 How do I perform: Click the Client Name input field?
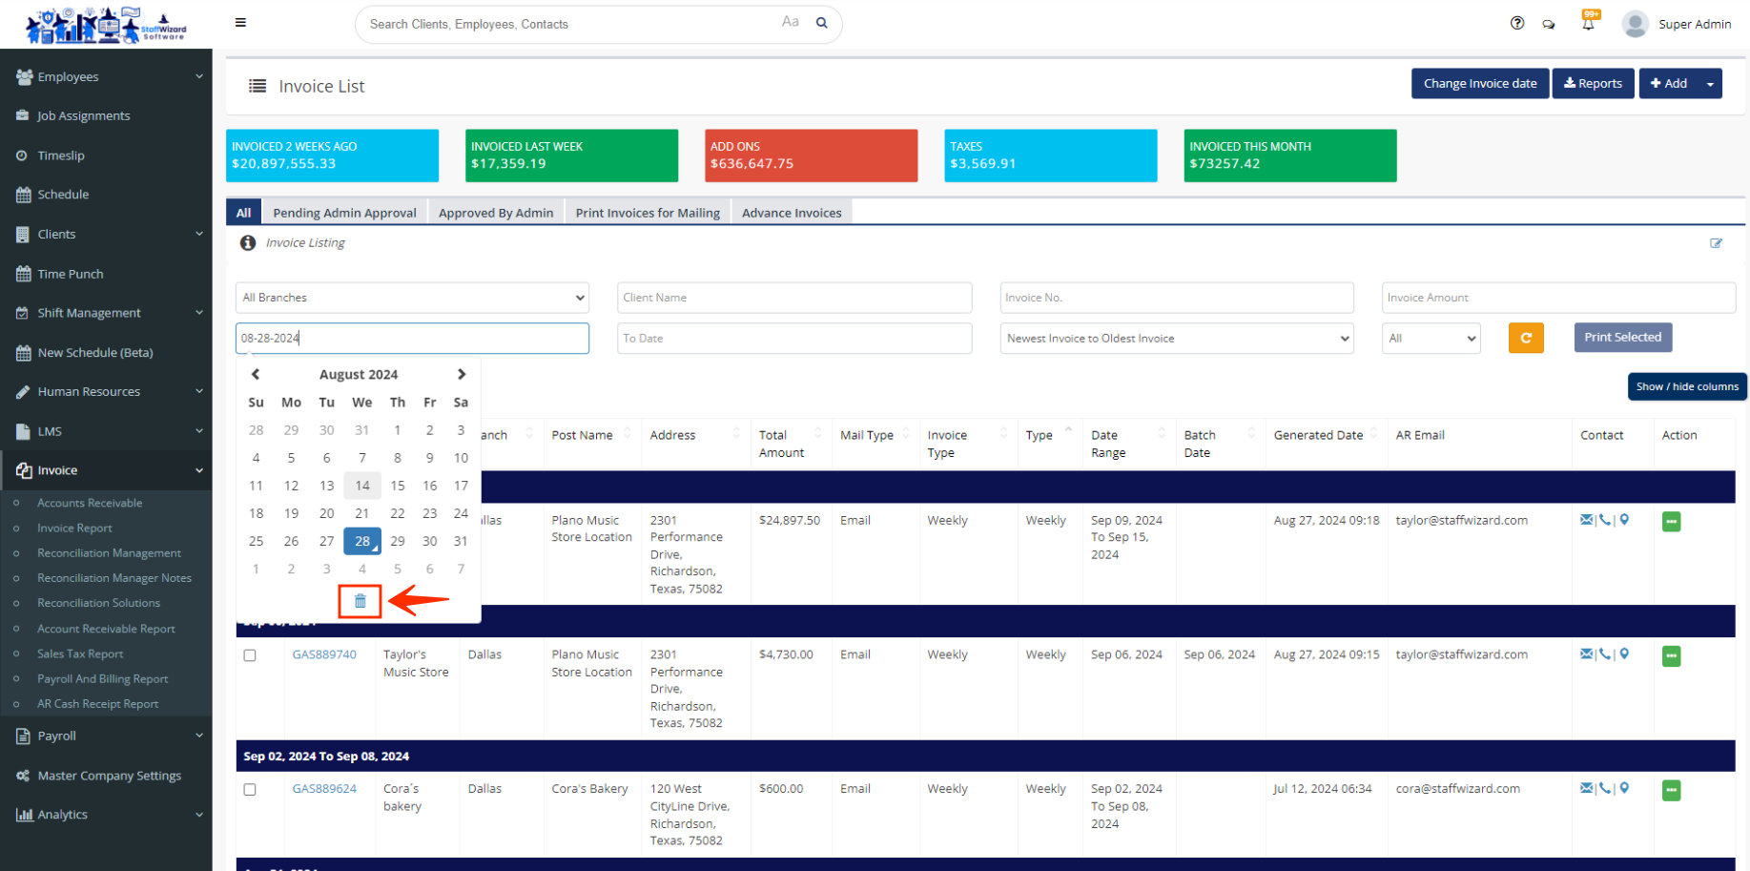[x=793, y=298]
